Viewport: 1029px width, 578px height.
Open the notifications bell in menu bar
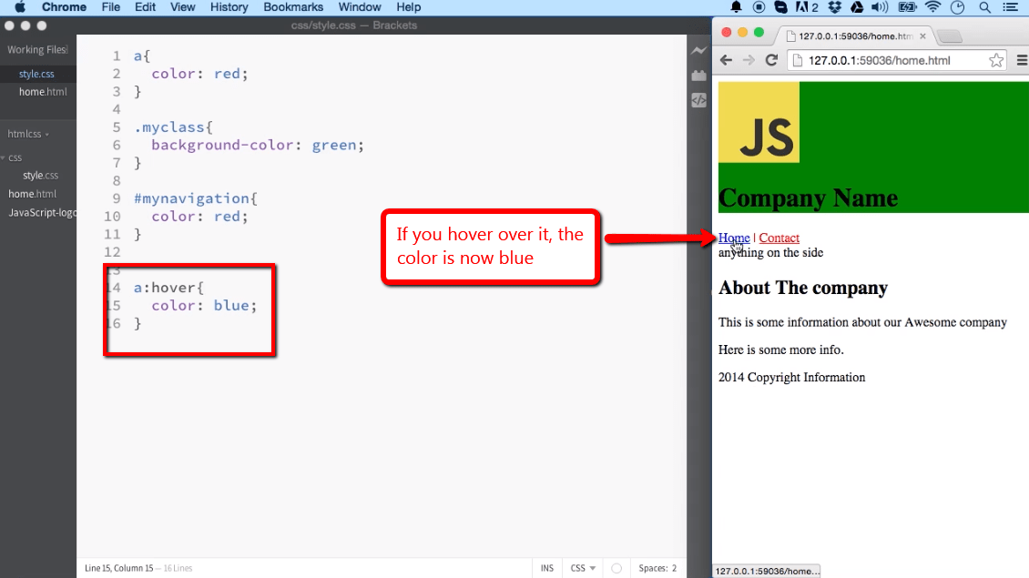(737, 7)
